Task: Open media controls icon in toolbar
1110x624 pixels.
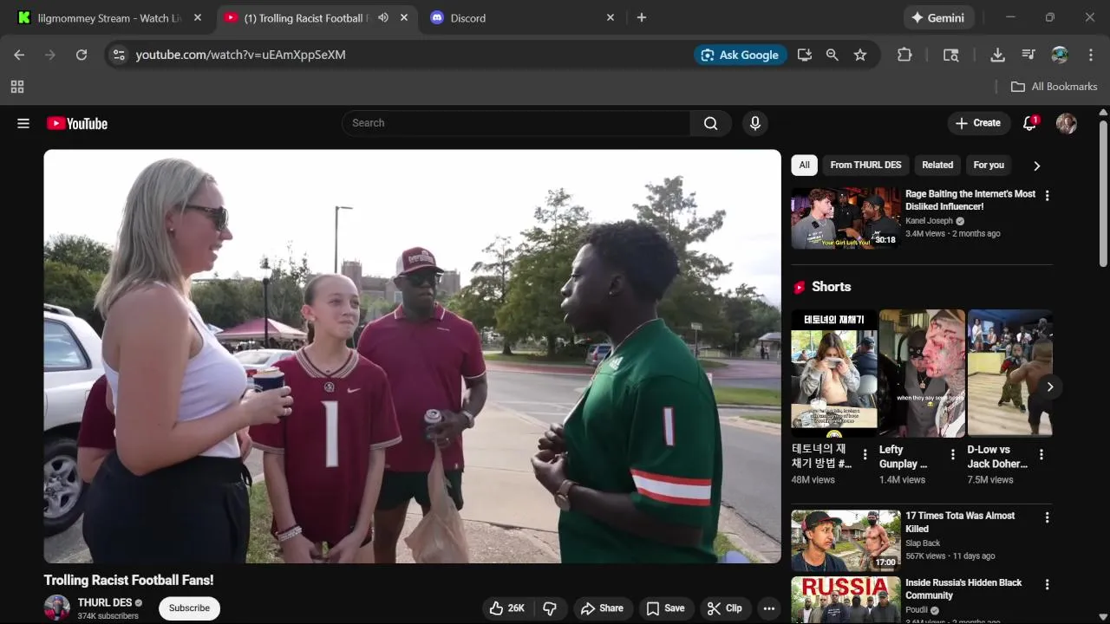Action: point(1028,55)
